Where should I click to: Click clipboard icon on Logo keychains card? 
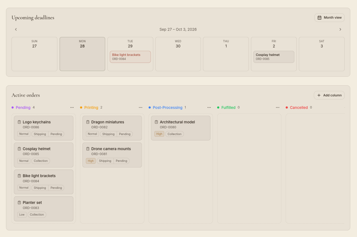pyautogui.click(x=19, y=122)
